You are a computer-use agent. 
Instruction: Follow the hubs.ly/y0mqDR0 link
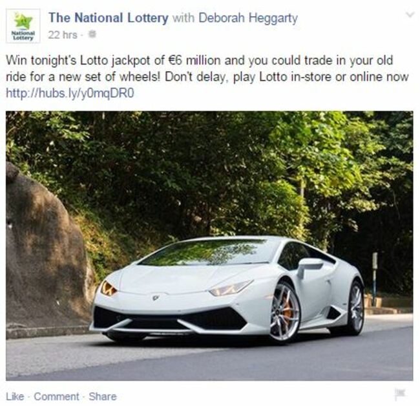click(70, 93)
